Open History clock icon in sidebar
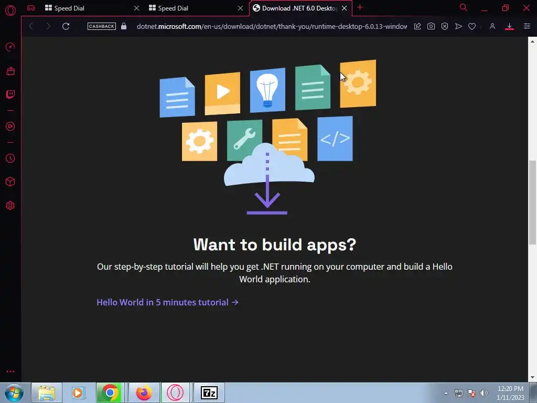Screen dimensions: 537x403 pos(10,158)
